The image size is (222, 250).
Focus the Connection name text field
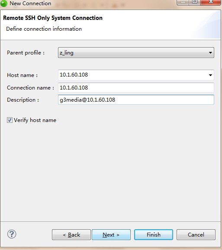click(x=136, y=87)
